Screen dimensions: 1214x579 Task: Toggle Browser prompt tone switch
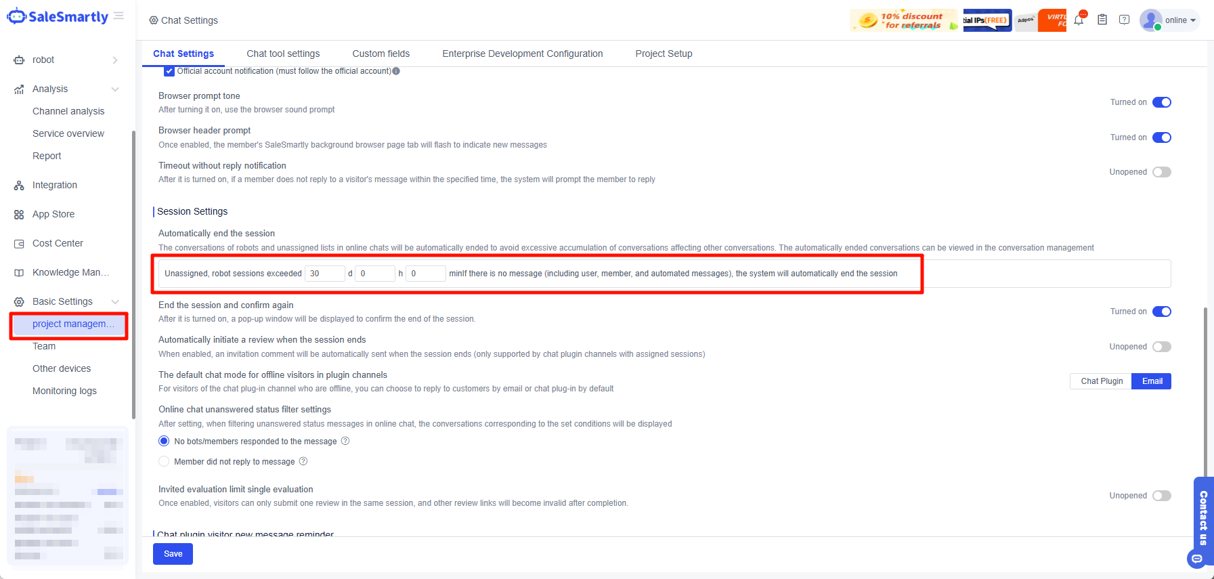[x=1162, y=102]
